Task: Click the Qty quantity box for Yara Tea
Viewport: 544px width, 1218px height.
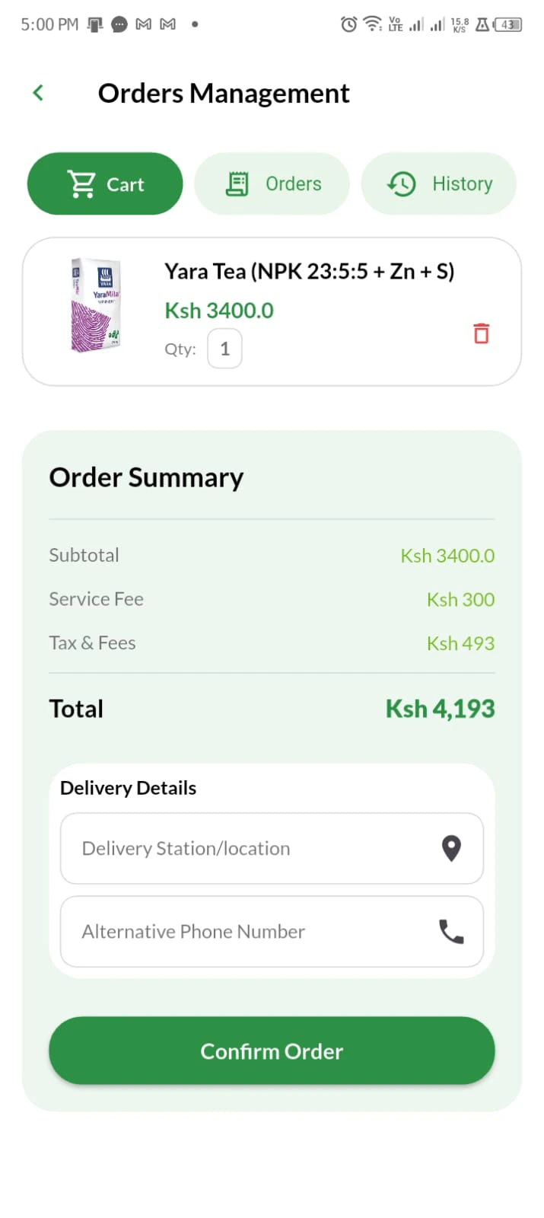Action: click(x=224, y=348)
